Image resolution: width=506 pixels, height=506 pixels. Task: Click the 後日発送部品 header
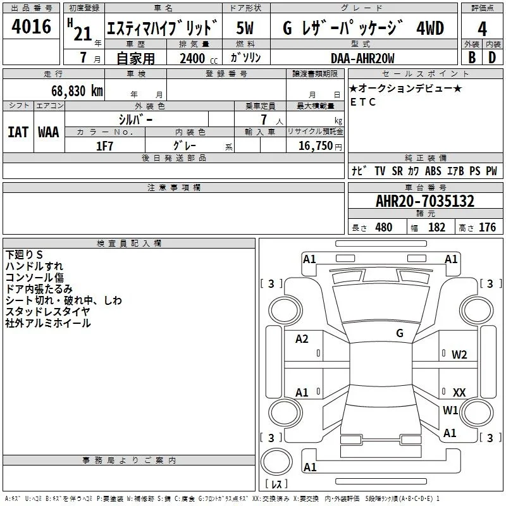point(173,157)
